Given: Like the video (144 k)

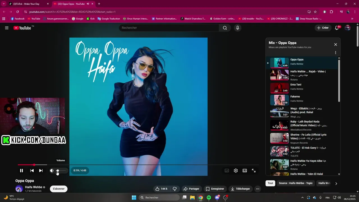Looking at the screenshot, I should tap(161, 189).
